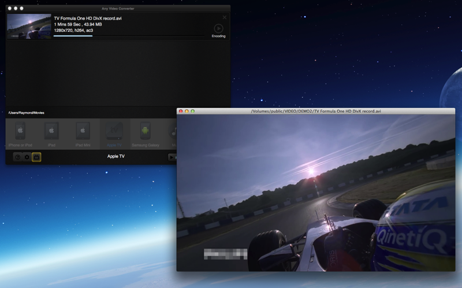Zoom the video player with green button
Image resolution: width=462 pixels, height=288 pixels.
tap(193, 111)
